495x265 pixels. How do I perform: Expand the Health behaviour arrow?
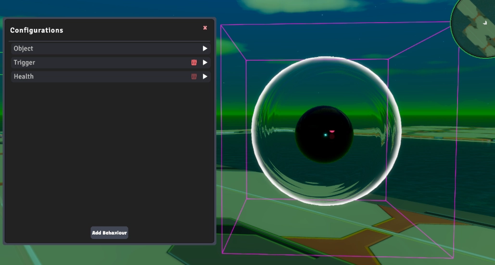coord(205,77)
